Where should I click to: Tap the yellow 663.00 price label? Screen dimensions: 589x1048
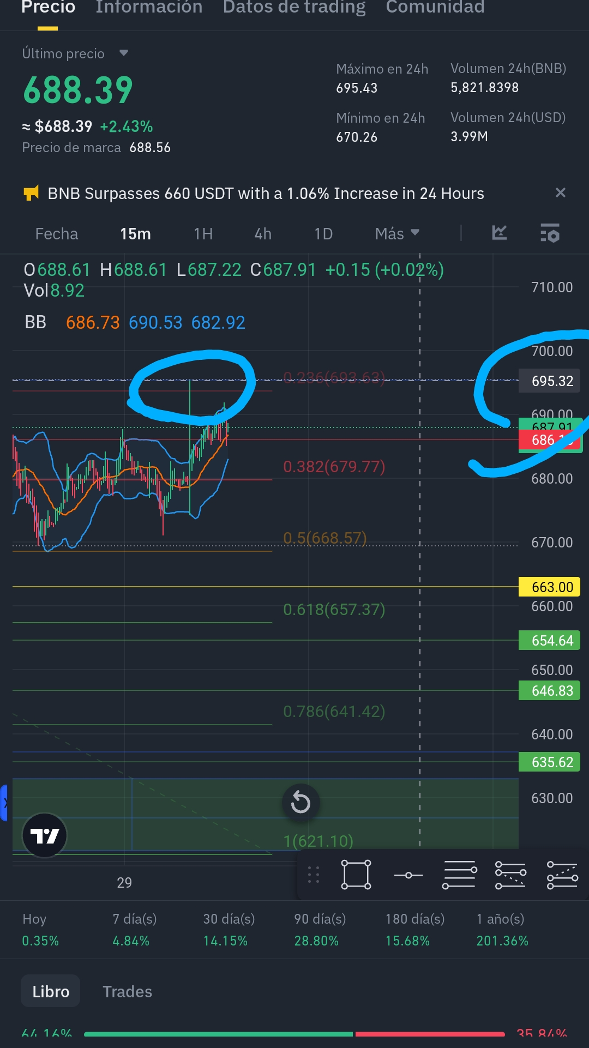(x=549, y=587)
